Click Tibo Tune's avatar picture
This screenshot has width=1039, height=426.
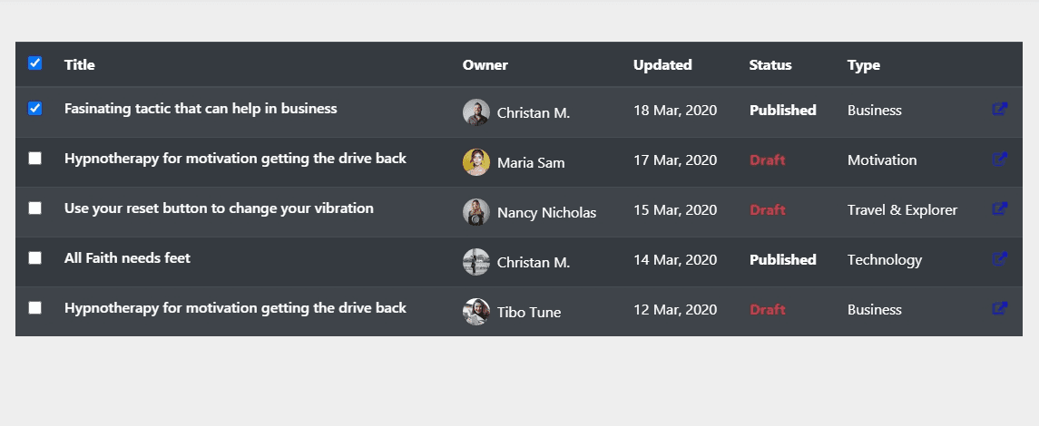tap(475, 312)
